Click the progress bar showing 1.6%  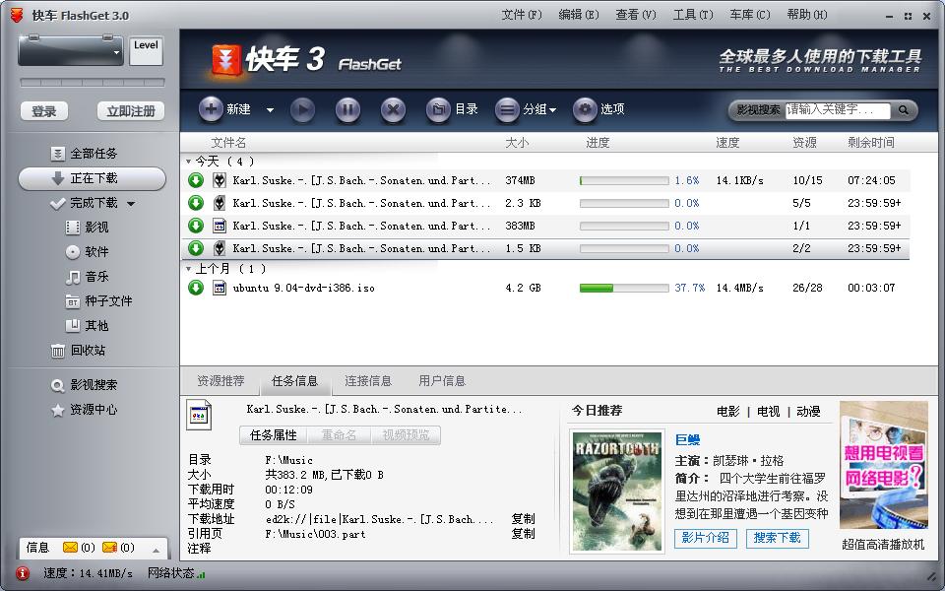(x=624, y=181)
